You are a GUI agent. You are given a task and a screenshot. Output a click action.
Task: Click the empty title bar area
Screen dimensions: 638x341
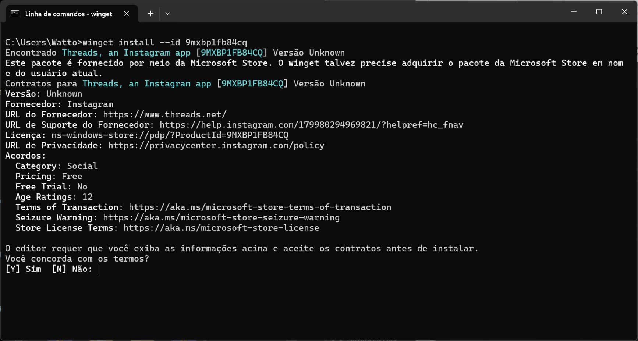click(368, 12)
